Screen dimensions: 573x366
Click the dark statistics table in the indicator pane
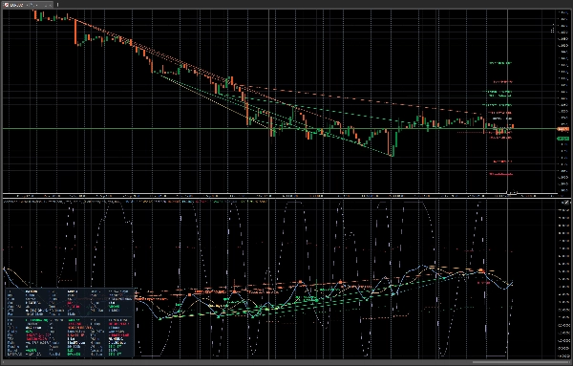70,322
